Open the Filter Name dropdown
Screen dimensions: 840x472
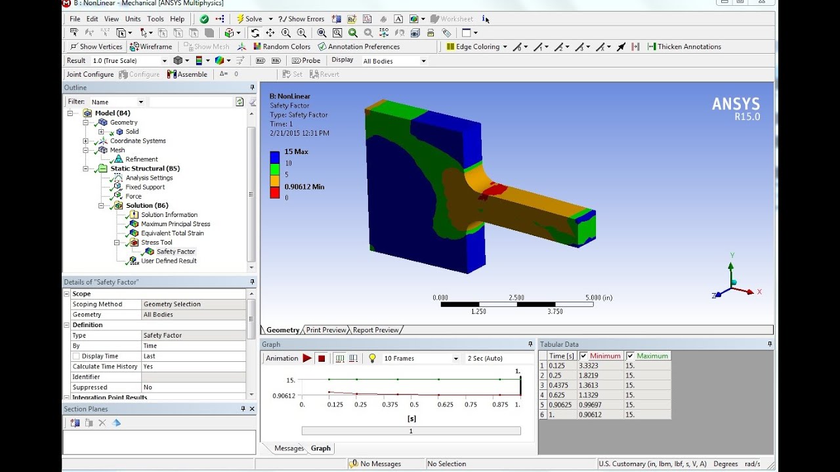[x=140, y=102]
